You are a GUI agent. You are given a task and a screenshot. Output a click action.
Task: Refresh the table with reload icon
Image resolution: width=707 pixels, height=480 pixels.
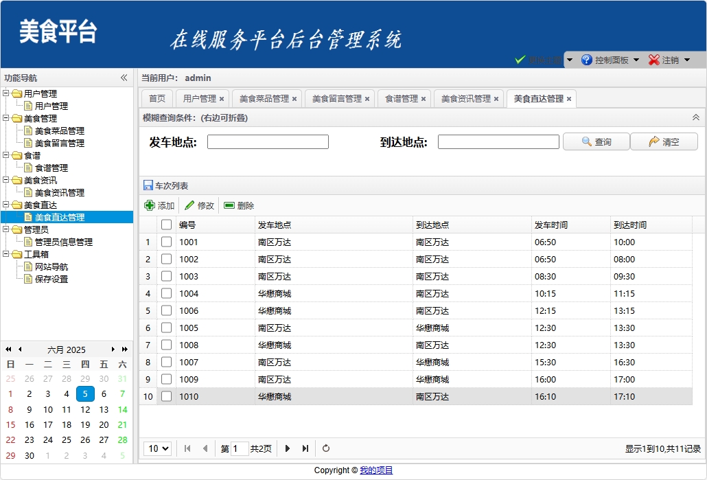[326, 448]
